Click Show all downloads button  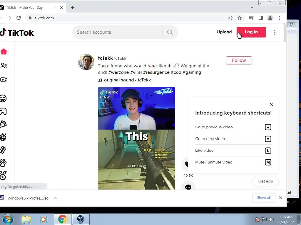tap(264, 198)
